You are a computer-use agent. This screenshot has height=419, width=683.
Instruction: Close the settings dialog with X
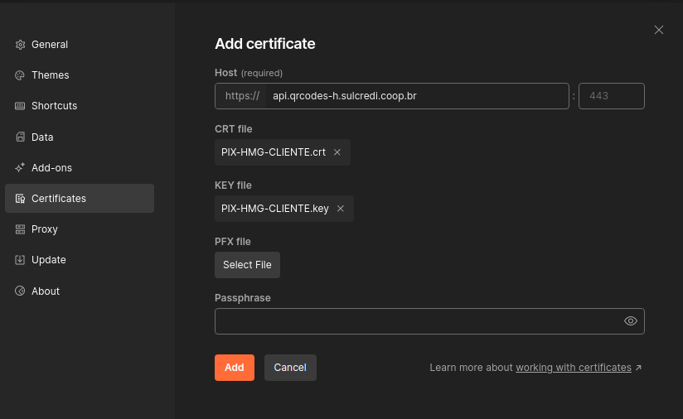659,30
